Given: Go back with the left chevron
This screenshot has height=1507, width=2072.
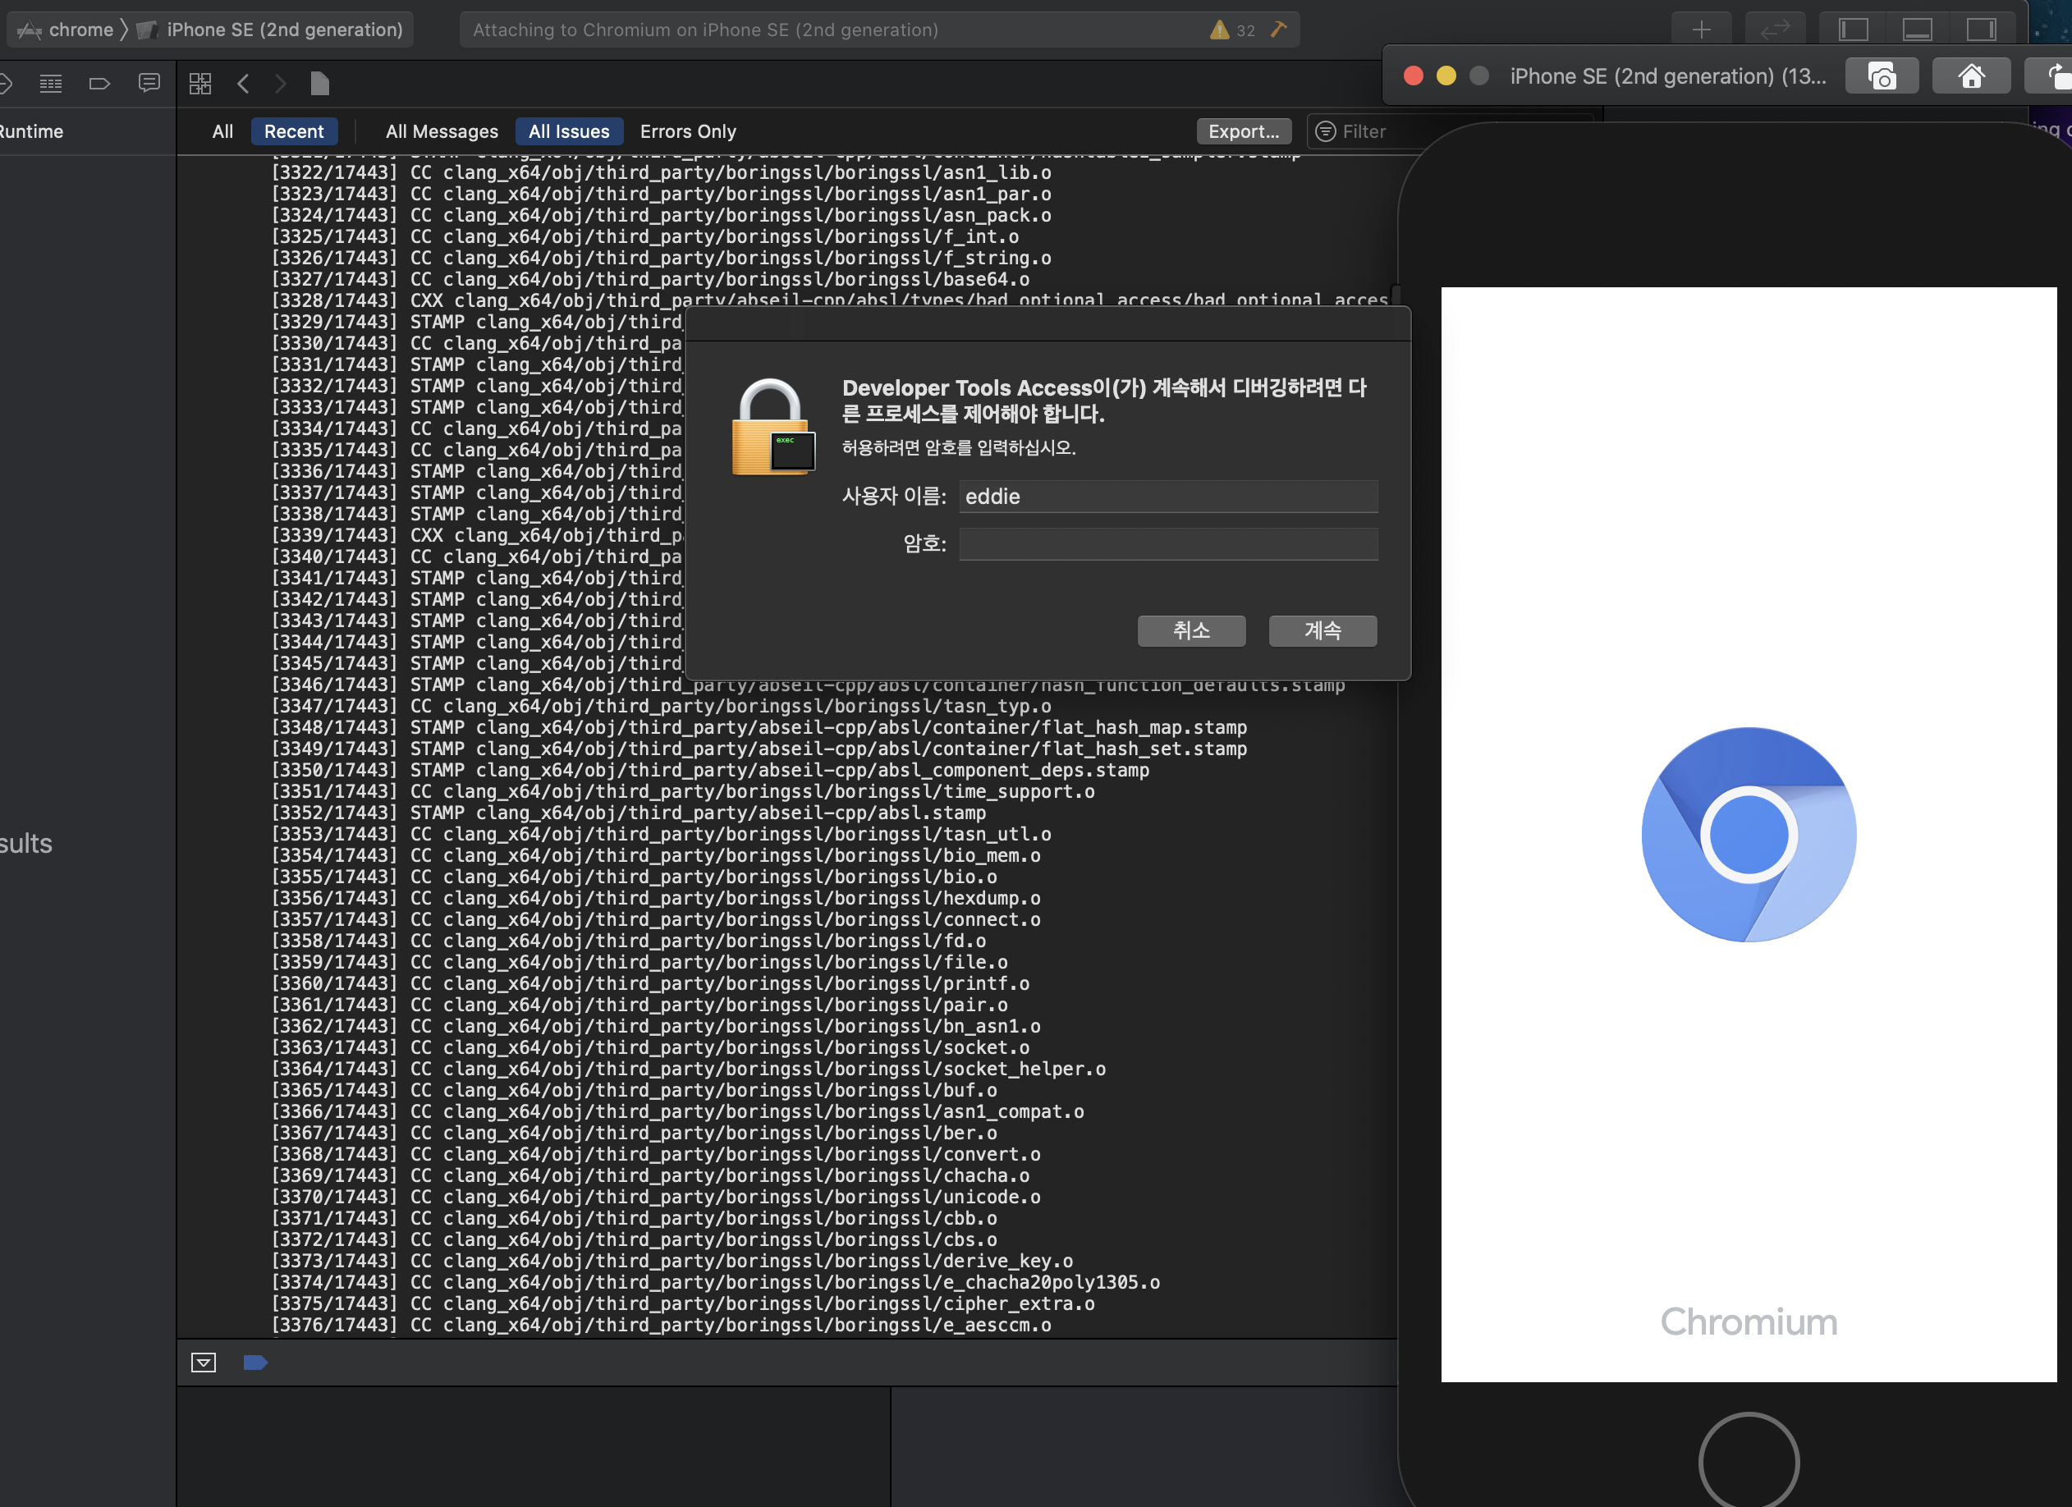Looking at the screenshot, I should [x=243, y=84].
